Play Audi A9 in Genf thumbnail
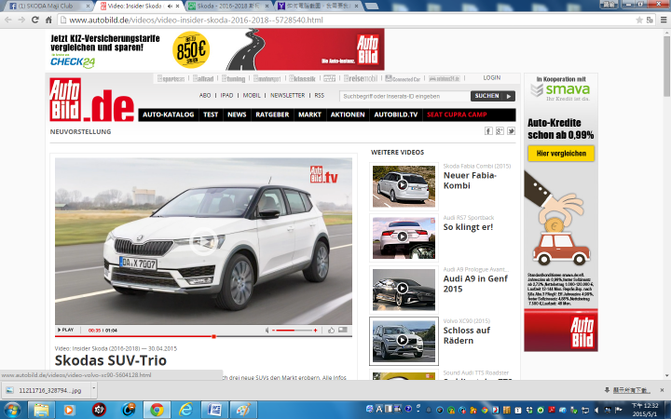The image size is (671, 419). pyautogui.click(x=404, y=290)
